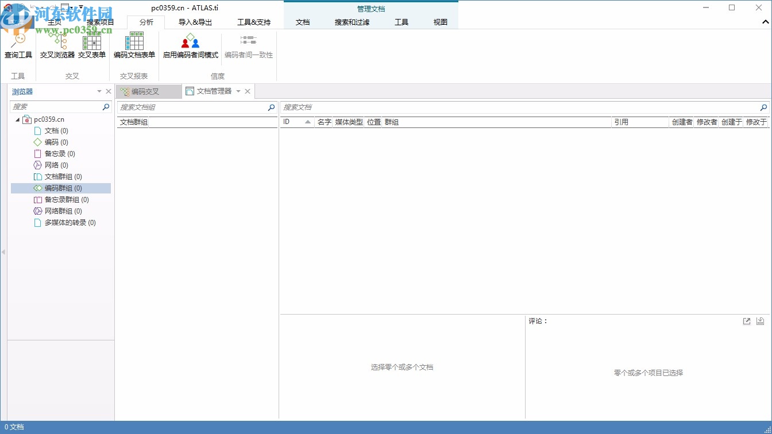Switch to the 视图 ribbon tab
The image size is (772, 434).
(x=441, y=22)
